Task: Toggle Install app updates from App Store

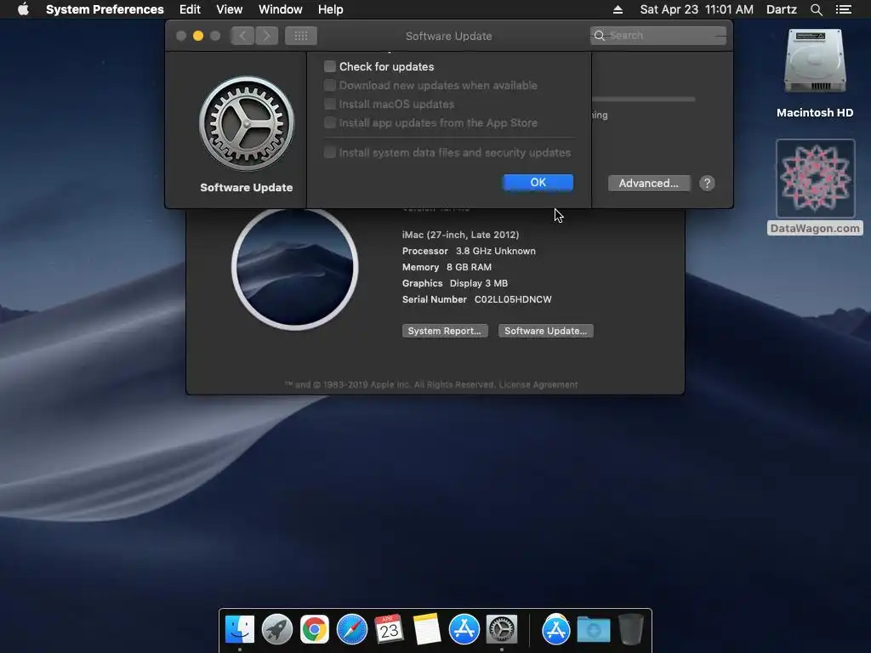Action: click(330, 122)
